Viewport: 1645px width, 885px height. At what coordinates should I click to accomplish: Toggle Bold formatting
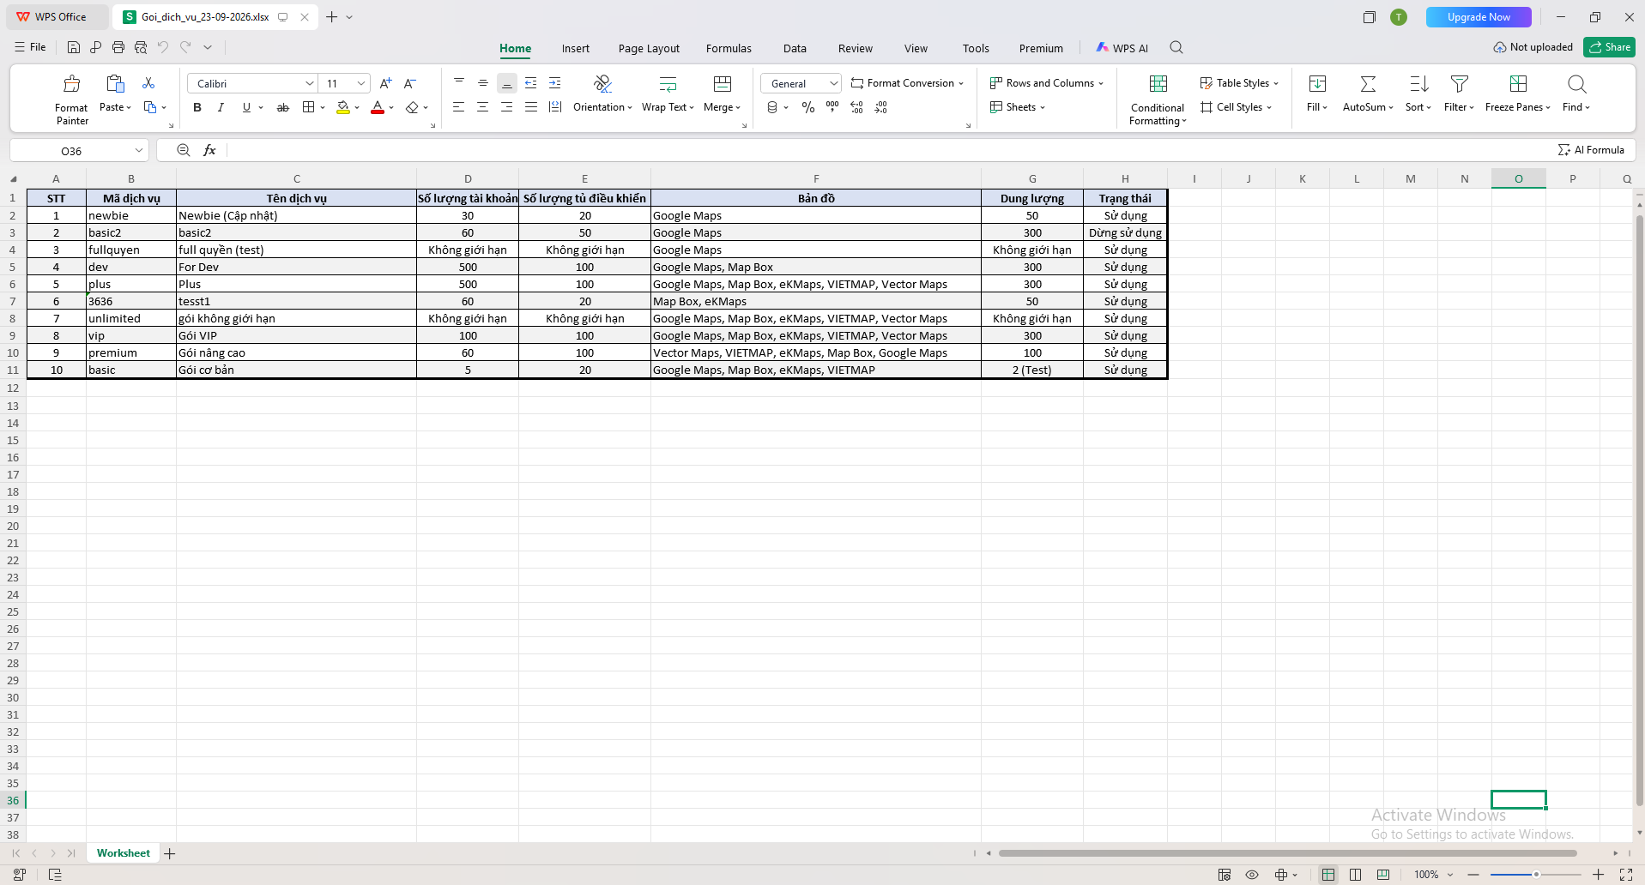(x=197, y=107)
